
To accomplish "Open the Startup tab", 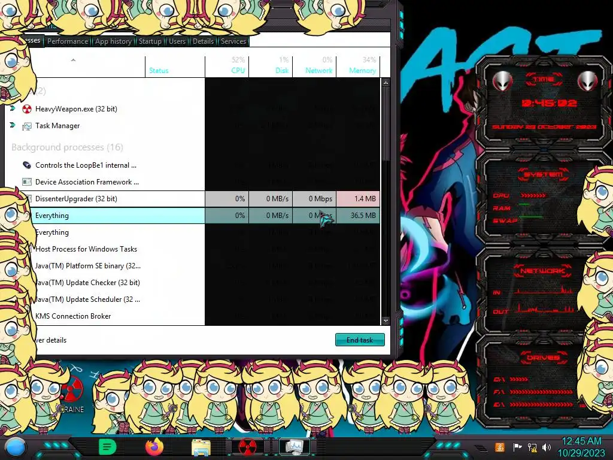I will tap(150, 41).
